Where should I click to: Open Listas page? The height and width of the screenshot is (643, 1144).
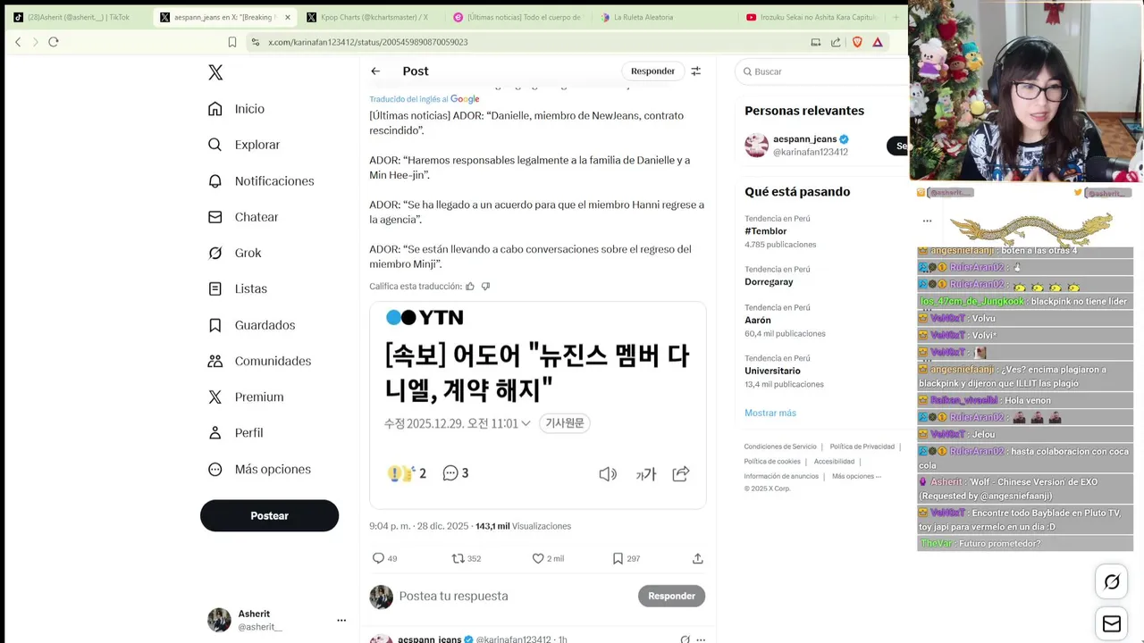coord(238,288)
